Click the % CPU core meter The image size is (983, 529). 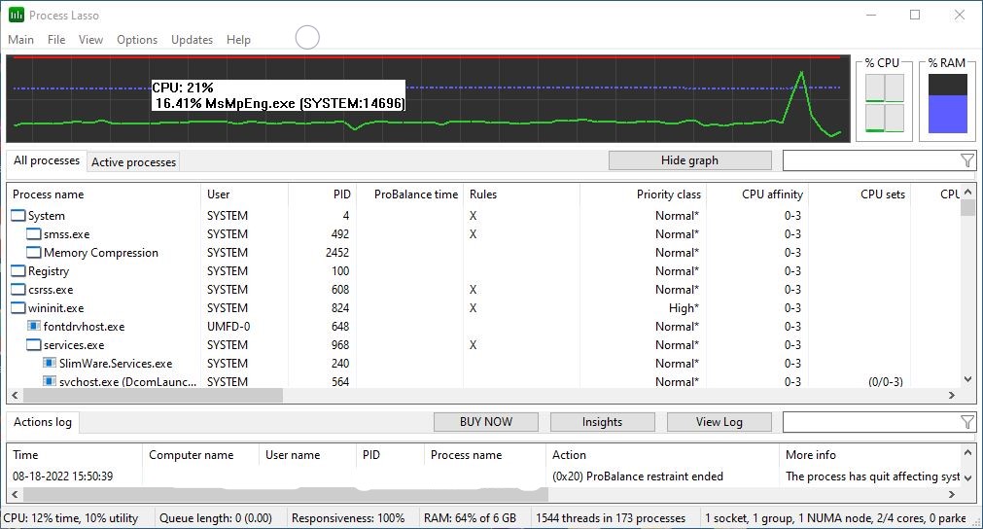(885, 103)
